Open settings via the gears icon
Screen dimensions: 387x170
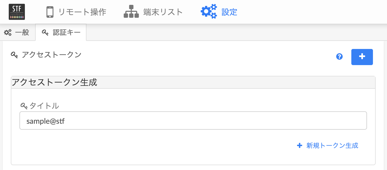209,11
